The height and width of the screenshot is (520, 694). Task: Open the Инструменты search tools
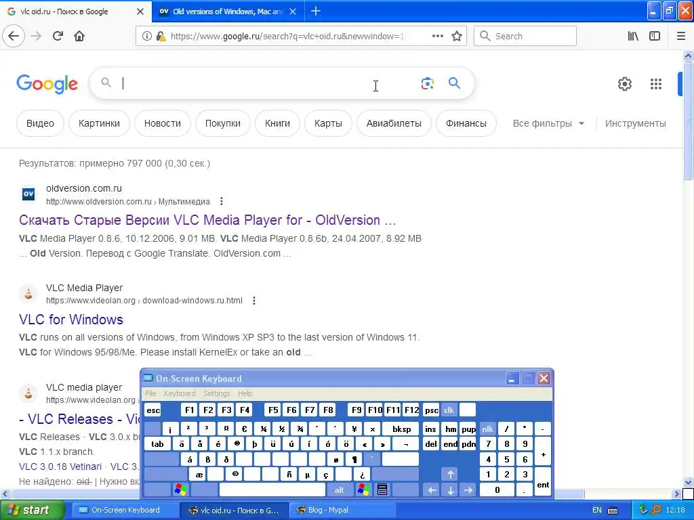(x=635, y=123)
